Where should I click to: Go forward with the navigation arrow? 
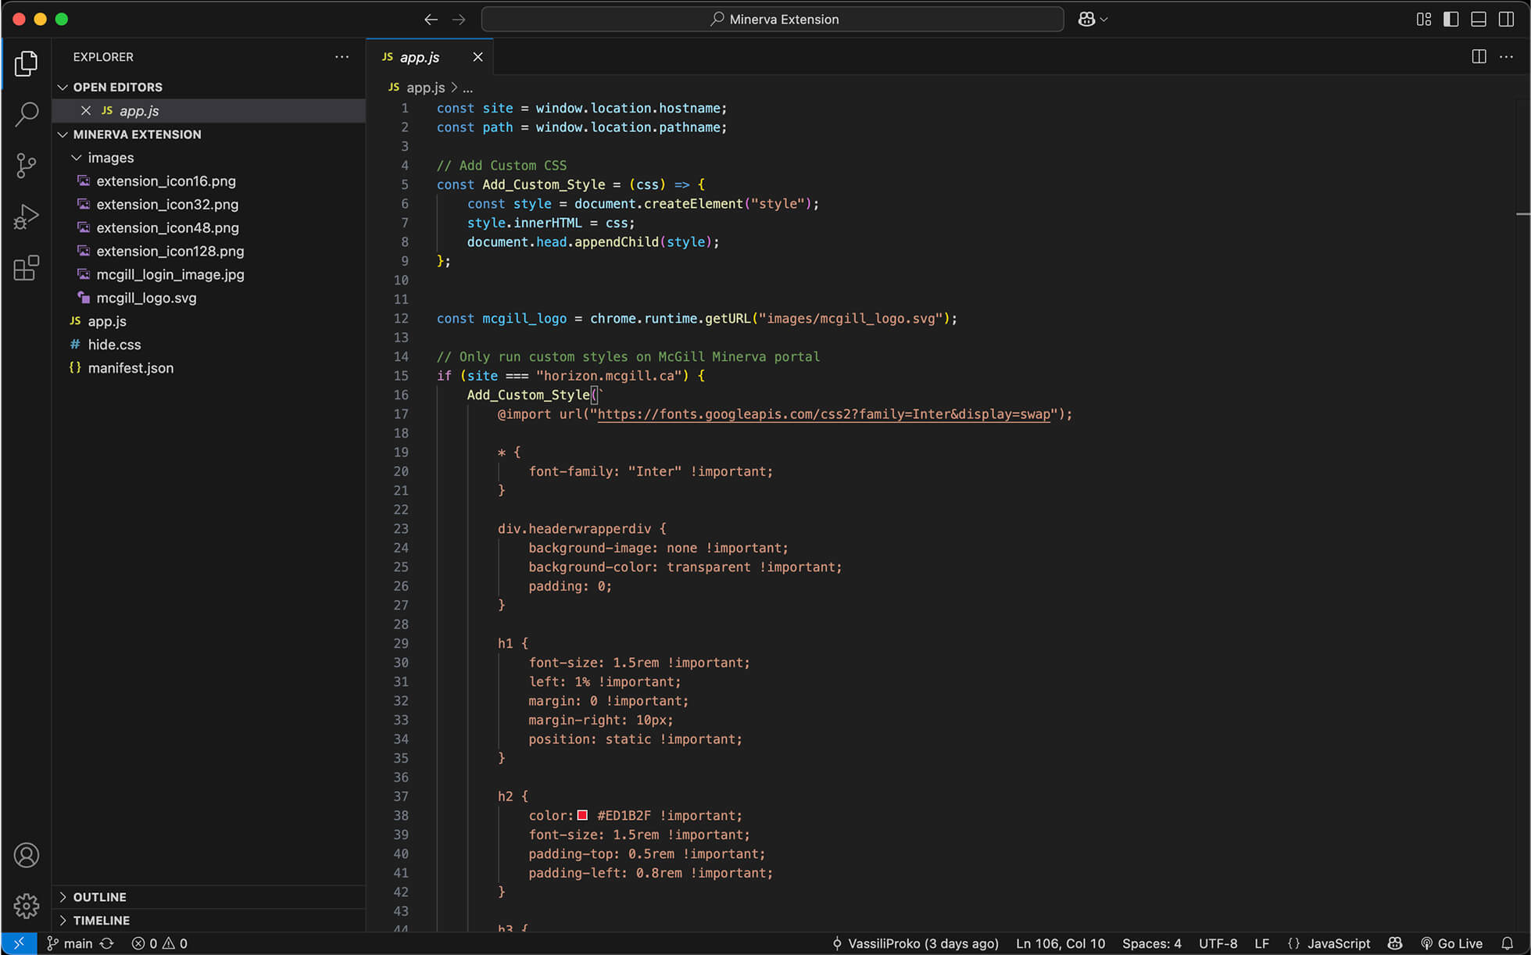[459, 20]
